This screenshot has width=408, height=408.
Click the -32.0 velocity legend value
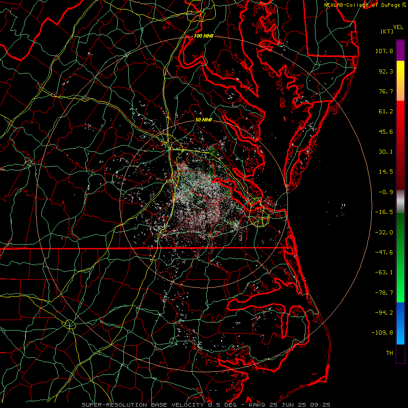[384, 233]
